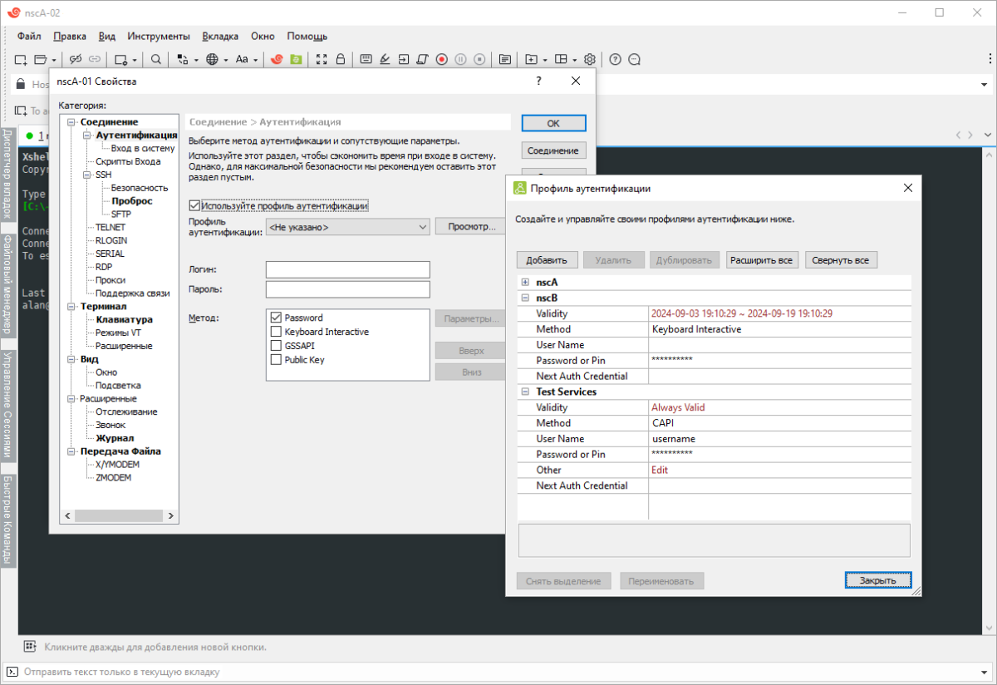The image size is (997, 685).
Task: Click the New Session toolbar icon
Action: 22,59
